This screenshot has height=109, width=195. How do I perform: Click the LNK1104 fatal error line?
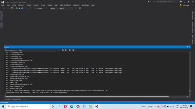pyautogui.click(x=57, y=91)
